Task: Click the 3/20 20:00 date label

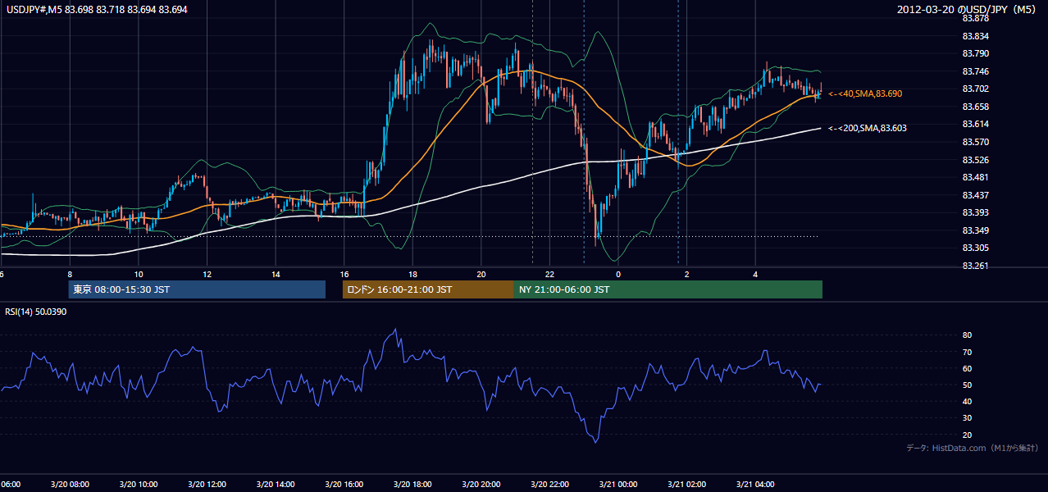Action: (481, 484)
